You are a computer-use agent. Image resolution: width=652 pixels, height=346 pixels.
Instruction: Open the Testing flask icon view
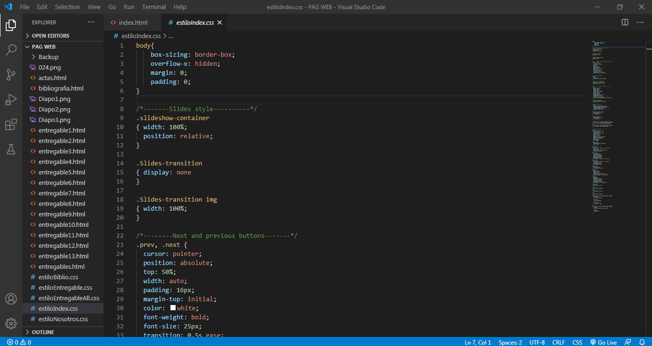tap(11, 149)
